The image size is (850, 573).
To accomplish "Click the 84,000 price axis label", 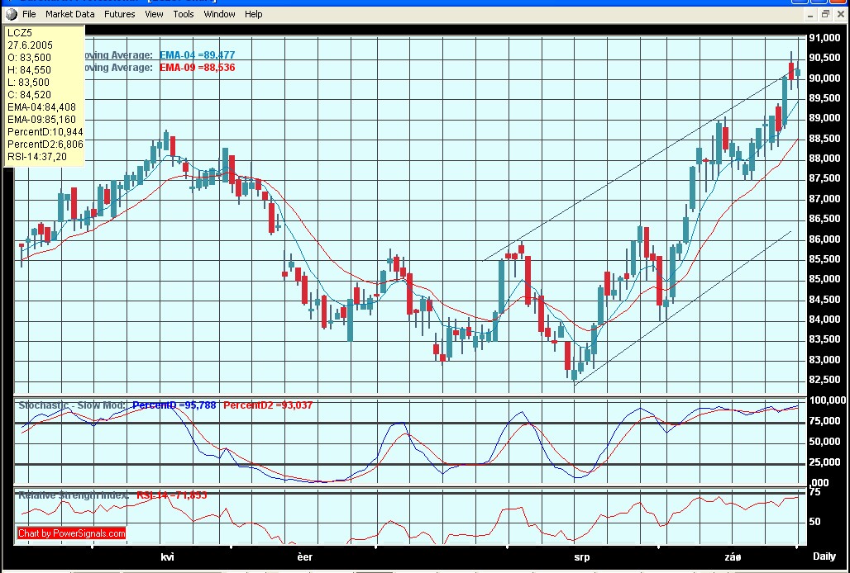I will [824, 320].
